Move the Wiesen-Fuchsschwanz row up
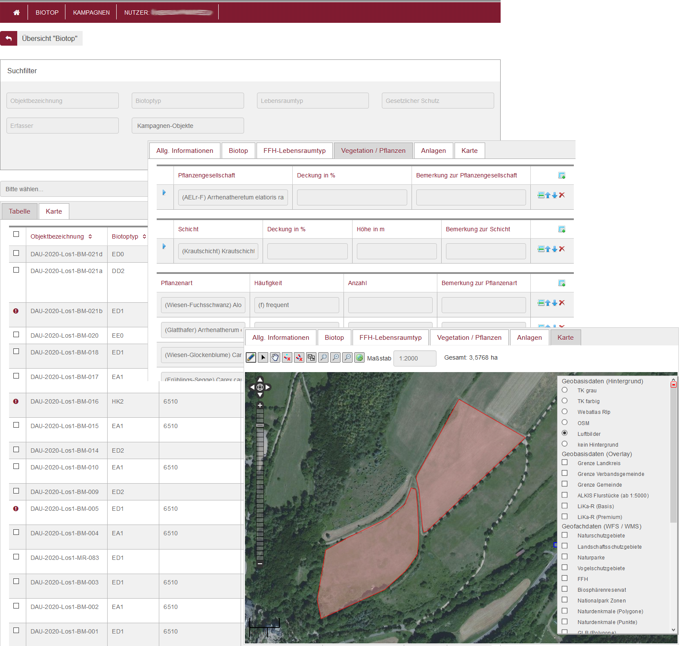 (x=548, y=303)
